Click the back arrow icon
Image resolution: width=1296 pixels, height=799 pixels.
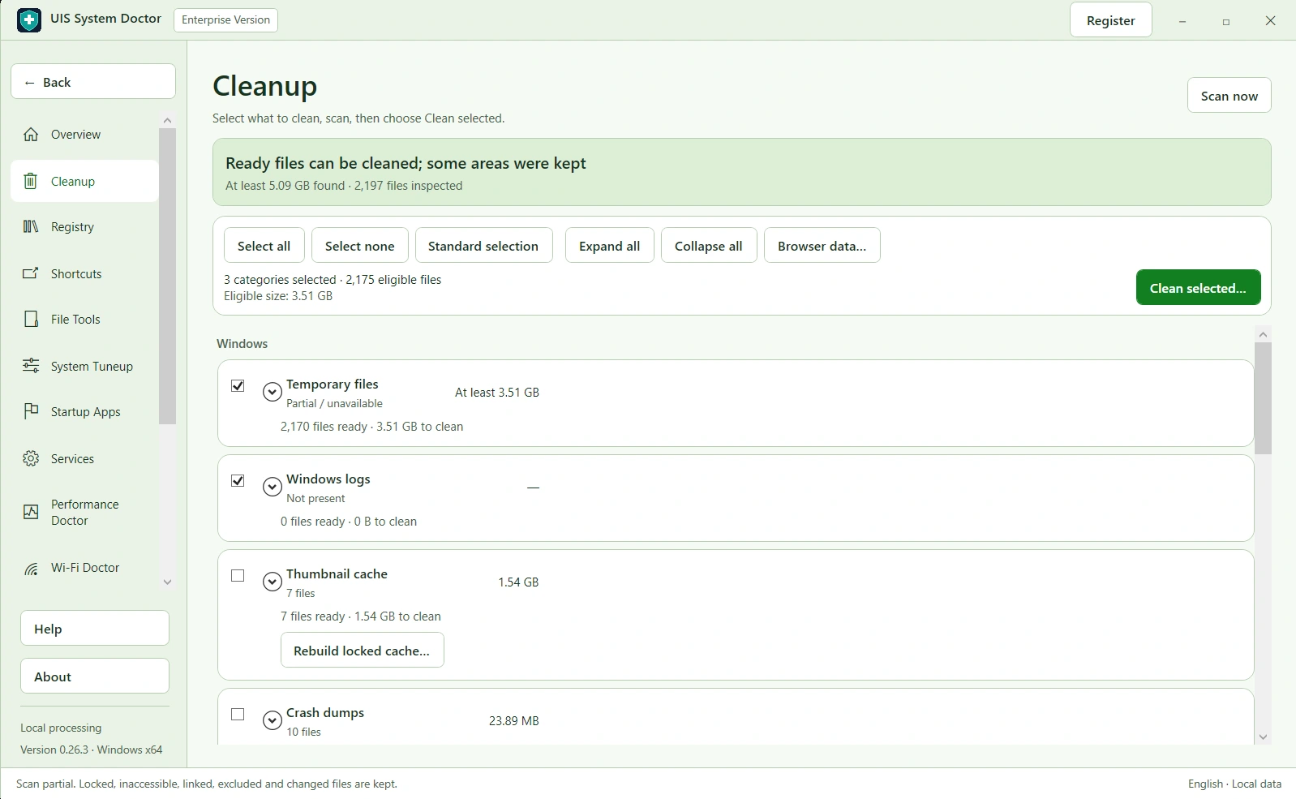pos(30,83)
